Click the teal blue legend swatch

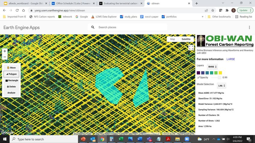tap(207, 73)
